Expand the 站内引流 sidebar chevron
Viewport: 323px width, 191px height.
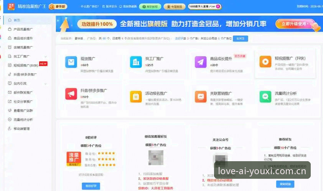point(46,84)
